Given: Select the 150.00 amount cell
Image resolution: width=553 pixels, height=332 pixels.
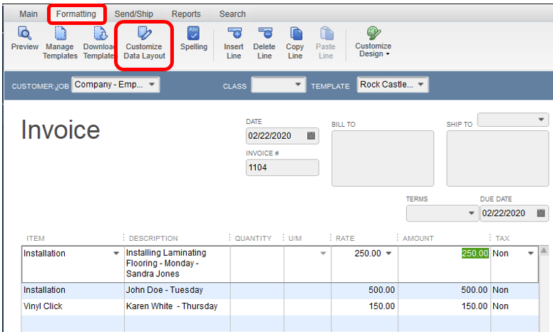Looking at the screenshot, I should pyautogui.click(x=445, y=306).
